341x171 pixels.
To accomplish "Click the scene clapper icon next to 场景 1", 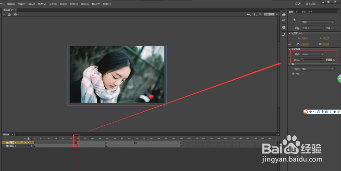I will [x=9, y=14].
